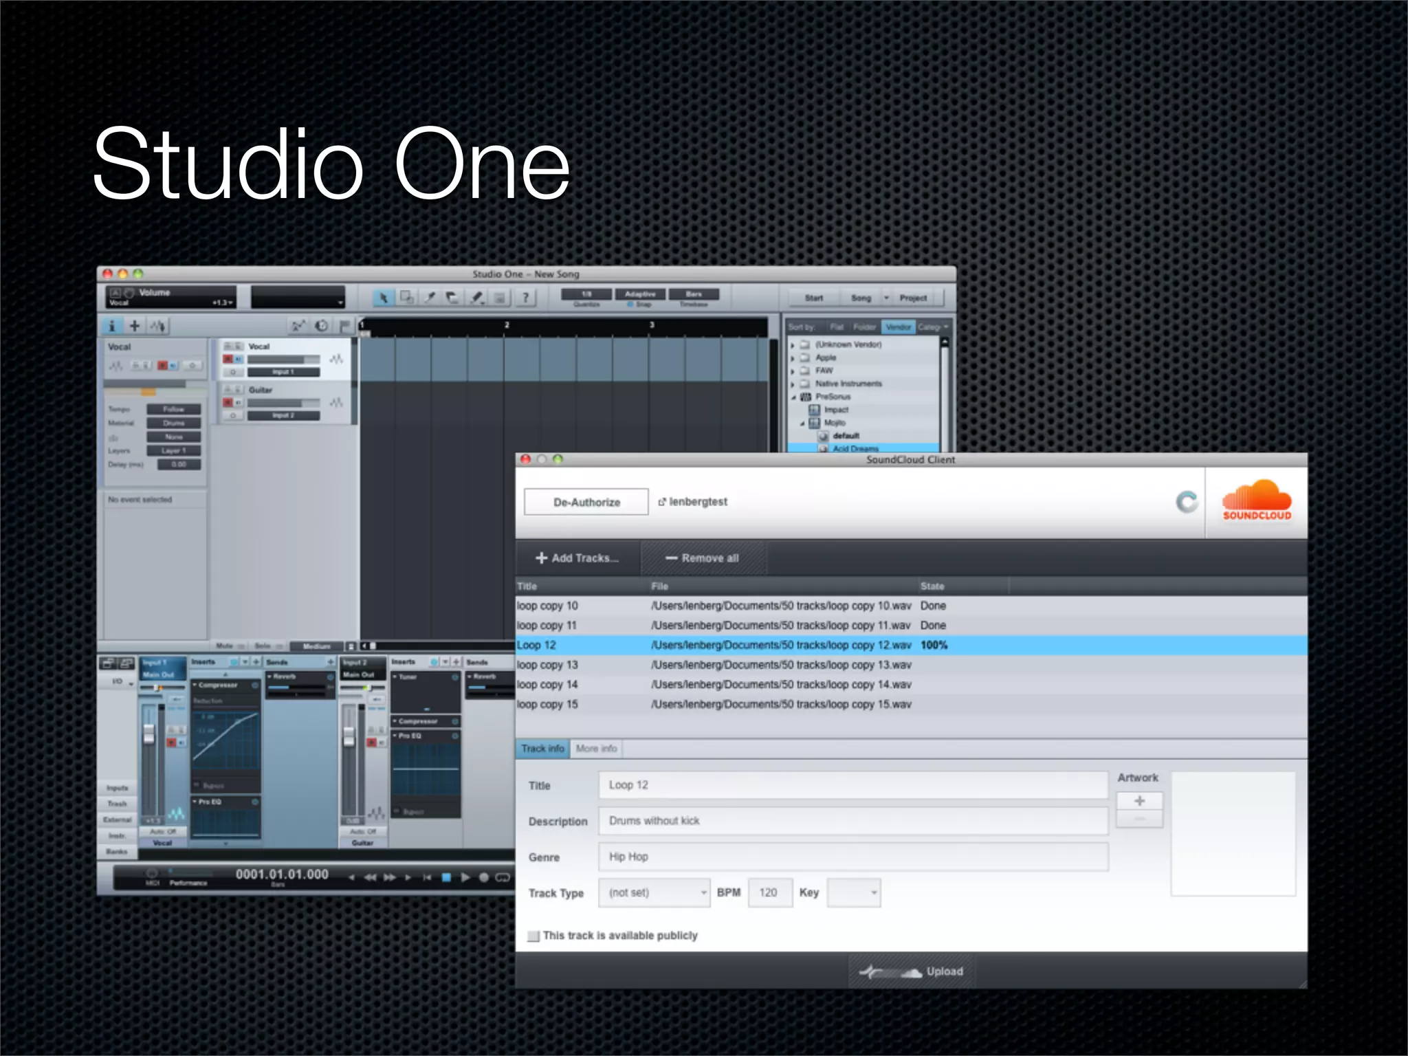
Task: Toggle record arm on the Vocal track
Action: tap(228, 359)
